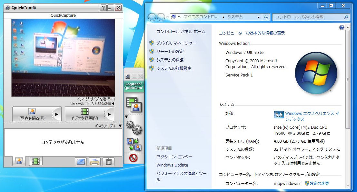Click the printer icon in QuickCam gallery

94,162
